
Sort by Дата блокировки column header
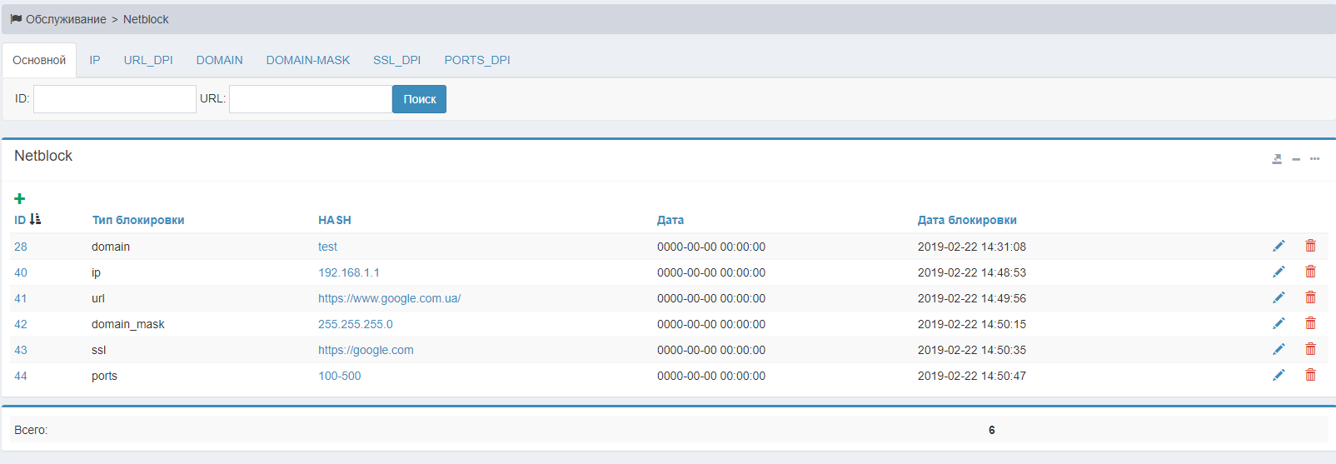(966, 220)
